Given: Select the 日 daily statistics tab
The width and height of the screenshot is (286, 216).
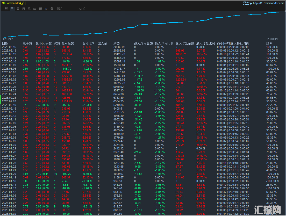Looking at the screenshot, I should pyautogui.click(x=12, y=9).
